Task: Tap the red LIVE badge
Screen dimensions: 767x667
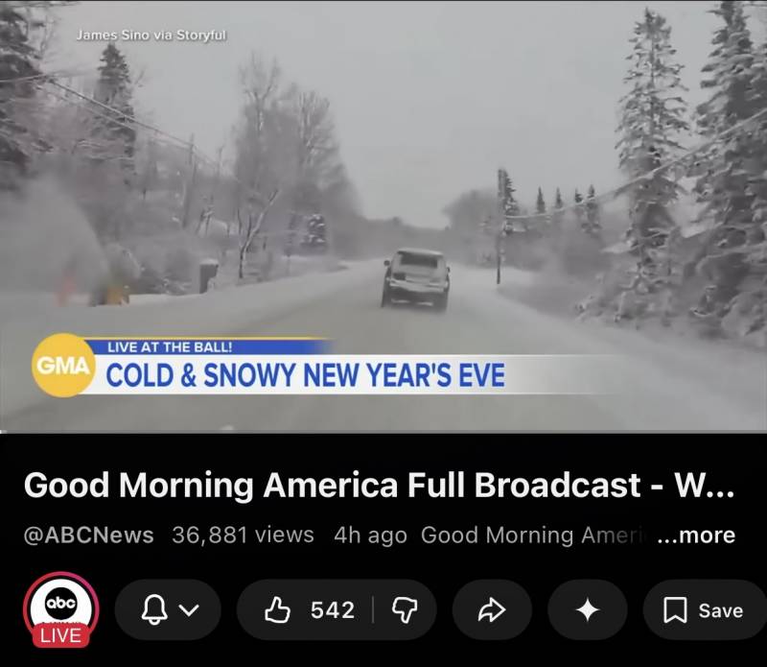Action: 61,635
